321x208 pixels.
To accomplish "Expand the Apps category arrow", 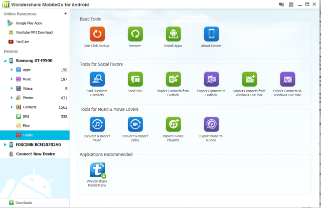I will (x=12, y=70).
